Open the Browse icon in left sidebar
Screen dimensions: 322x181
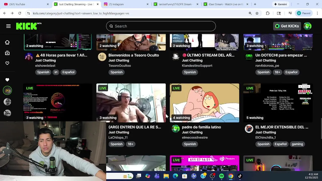click(x=7, y=53)
